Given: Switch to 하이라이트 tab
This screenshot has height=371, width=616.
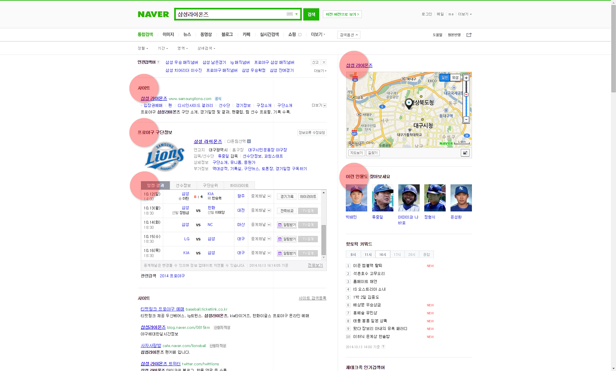Looking at the screenshot, I should (239, 186).
